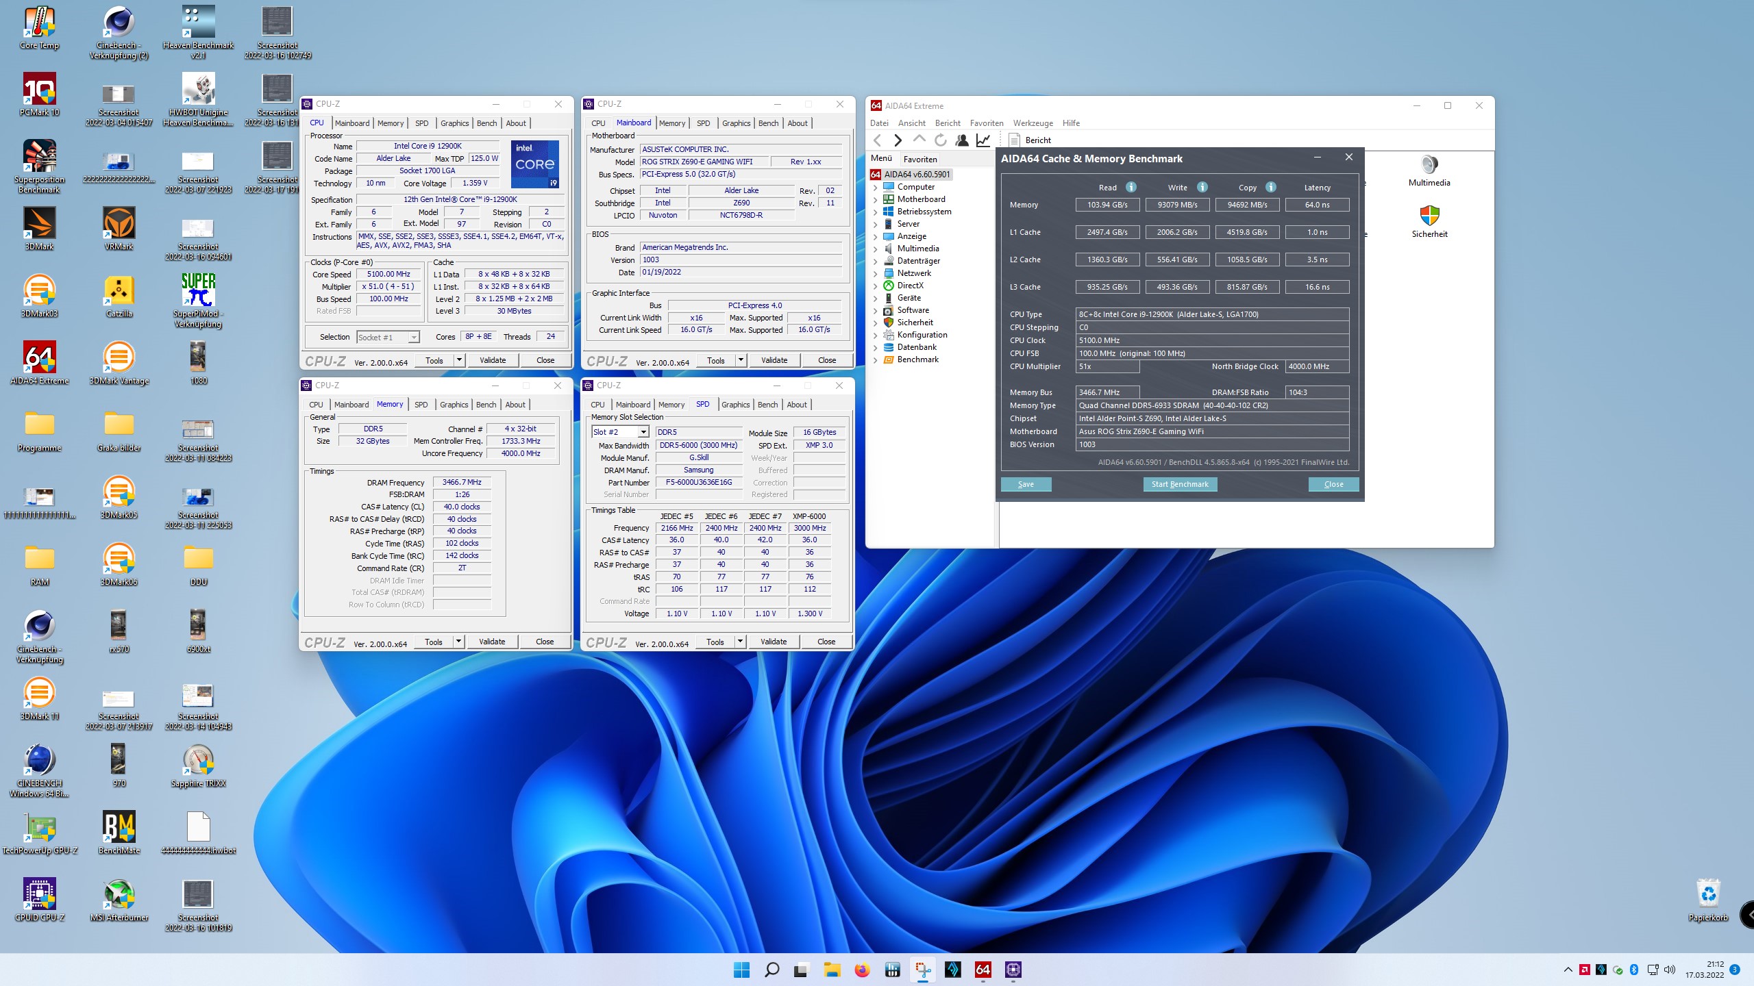This screenshot has width=1754, height=986.
Task: Expand the Netzwerk tree node
Action: (x=875, y=273)
